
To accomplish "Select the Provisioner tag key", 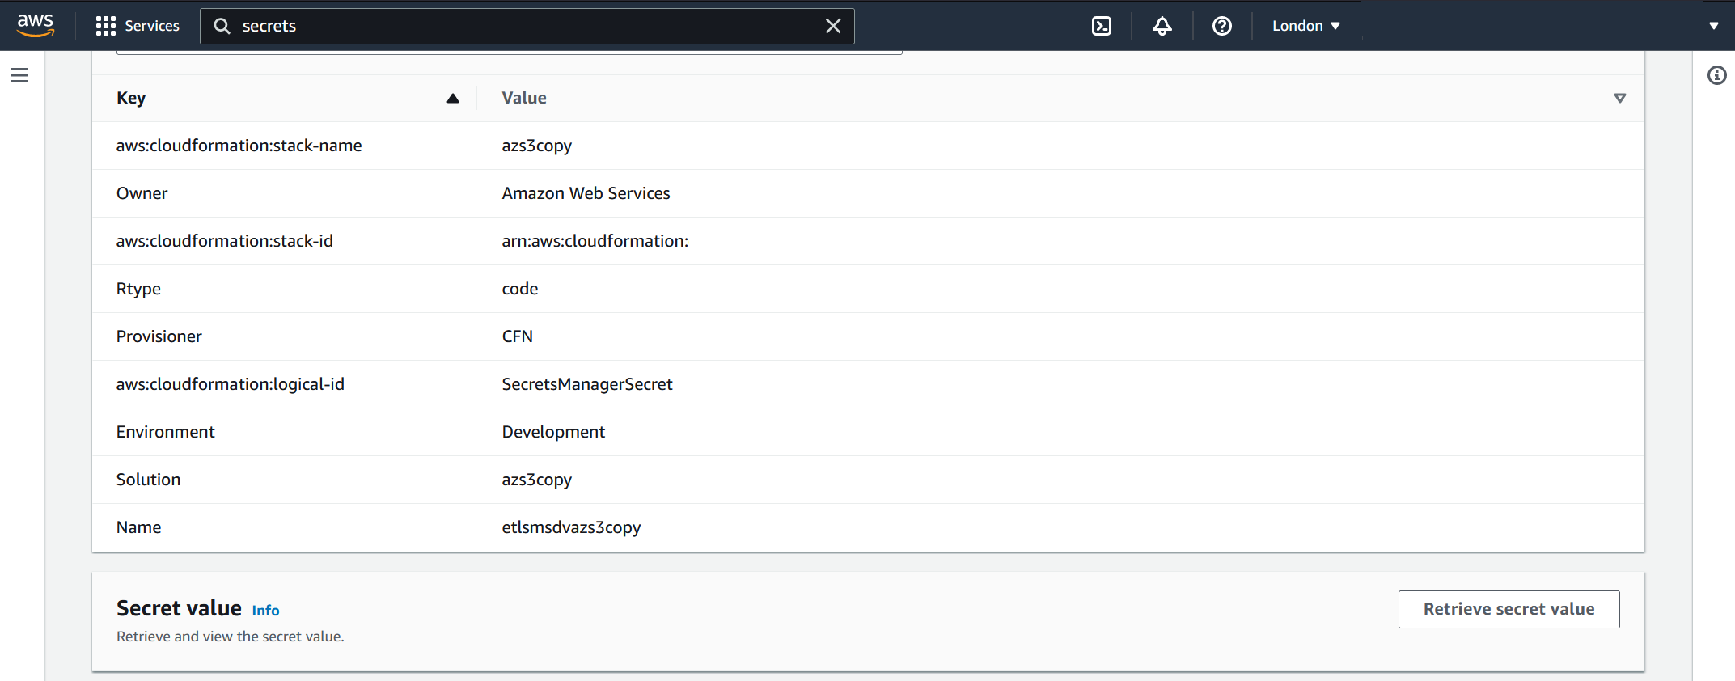I will click(159, 336).
